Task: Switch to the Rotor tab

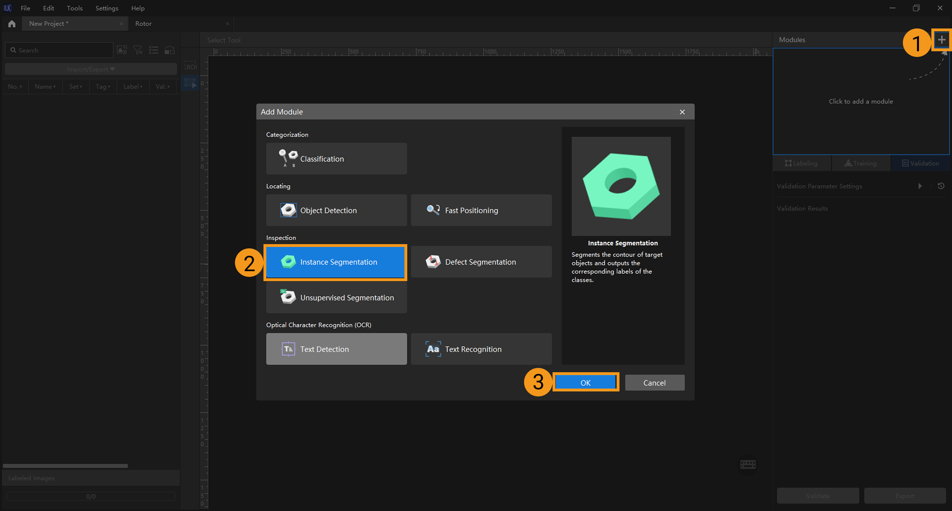Action: (x=143, y=23)
